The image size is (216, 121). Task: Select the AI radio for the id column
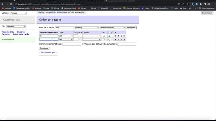tap(109, 36)
